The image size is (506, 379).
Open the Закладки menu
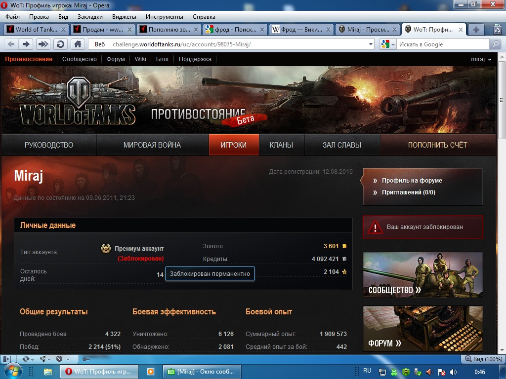(x=90, y=17)
